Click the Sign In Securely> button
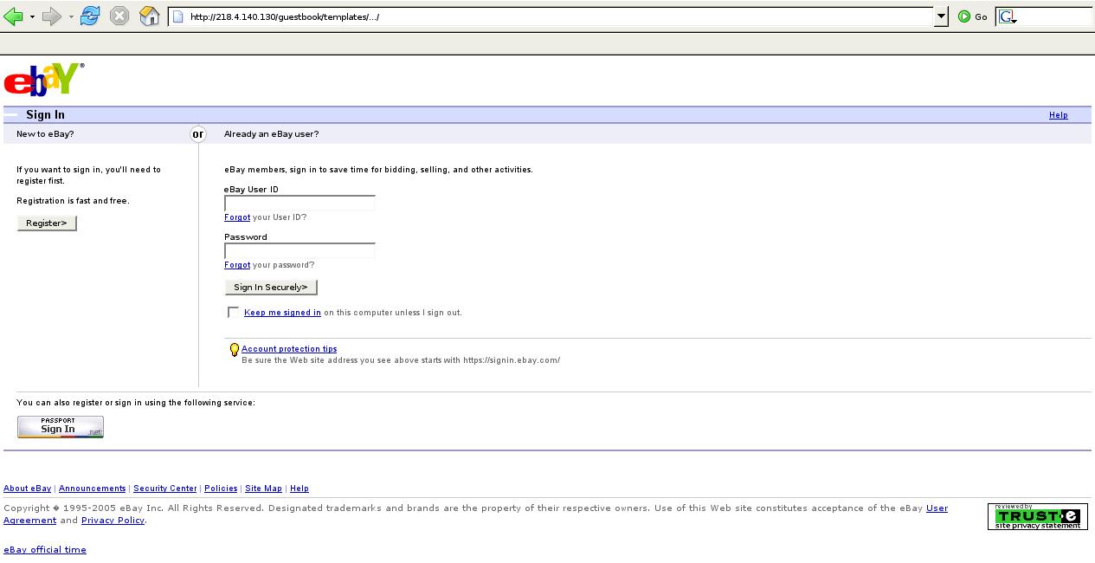Viewport: 1095px width, 563px height. 271,288
